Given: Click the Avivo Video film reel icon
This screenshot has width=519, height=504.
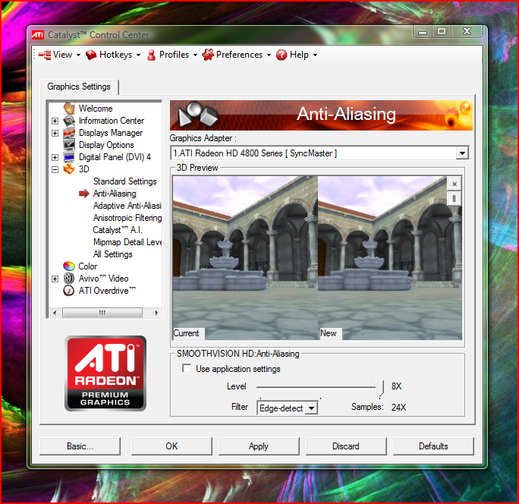Looking at the screenshot, I should 69,278.
